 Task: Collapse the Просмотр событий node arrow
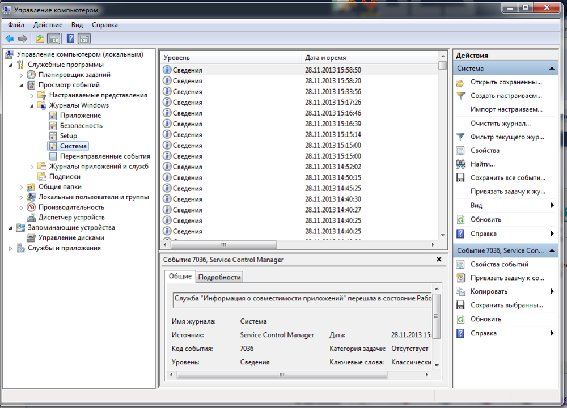[21, 86]
